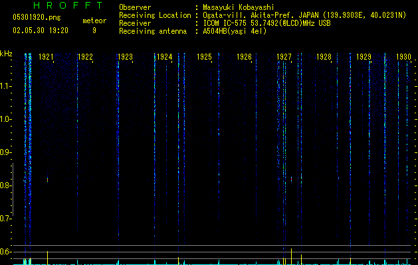Click the meteor count value 9
The height and width of the screenshot is (265, 418).
94,30
